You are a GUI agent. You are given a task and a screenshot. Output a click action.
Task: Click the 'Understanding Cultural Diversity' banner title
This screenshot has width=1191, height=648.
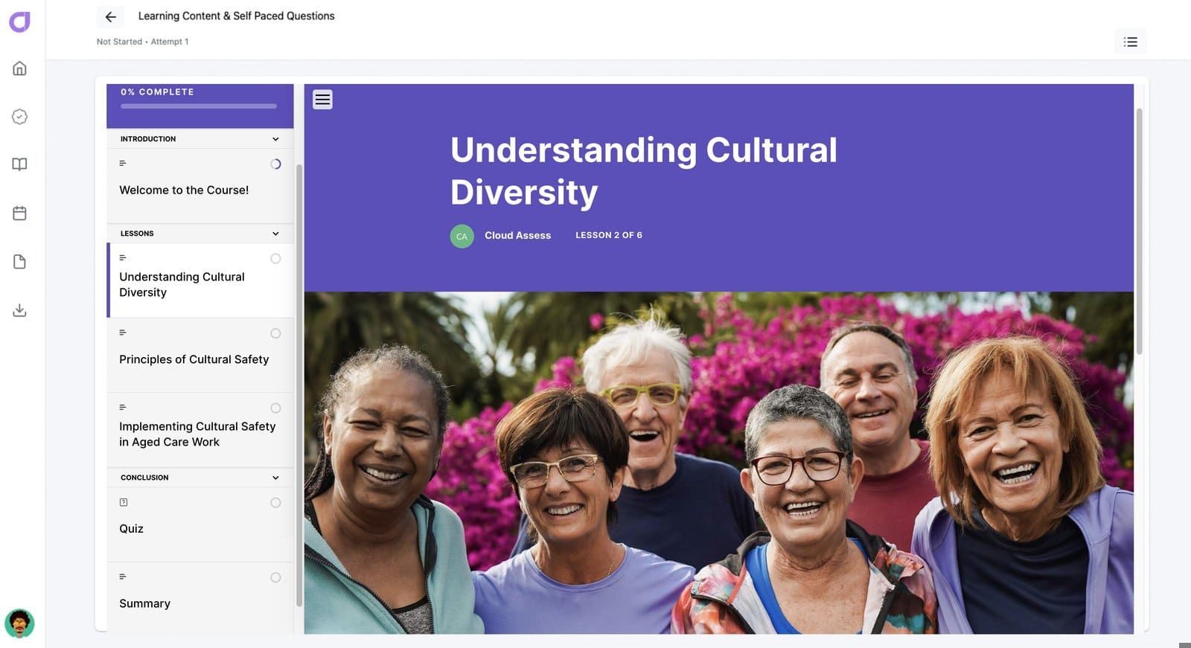[644, 171]
